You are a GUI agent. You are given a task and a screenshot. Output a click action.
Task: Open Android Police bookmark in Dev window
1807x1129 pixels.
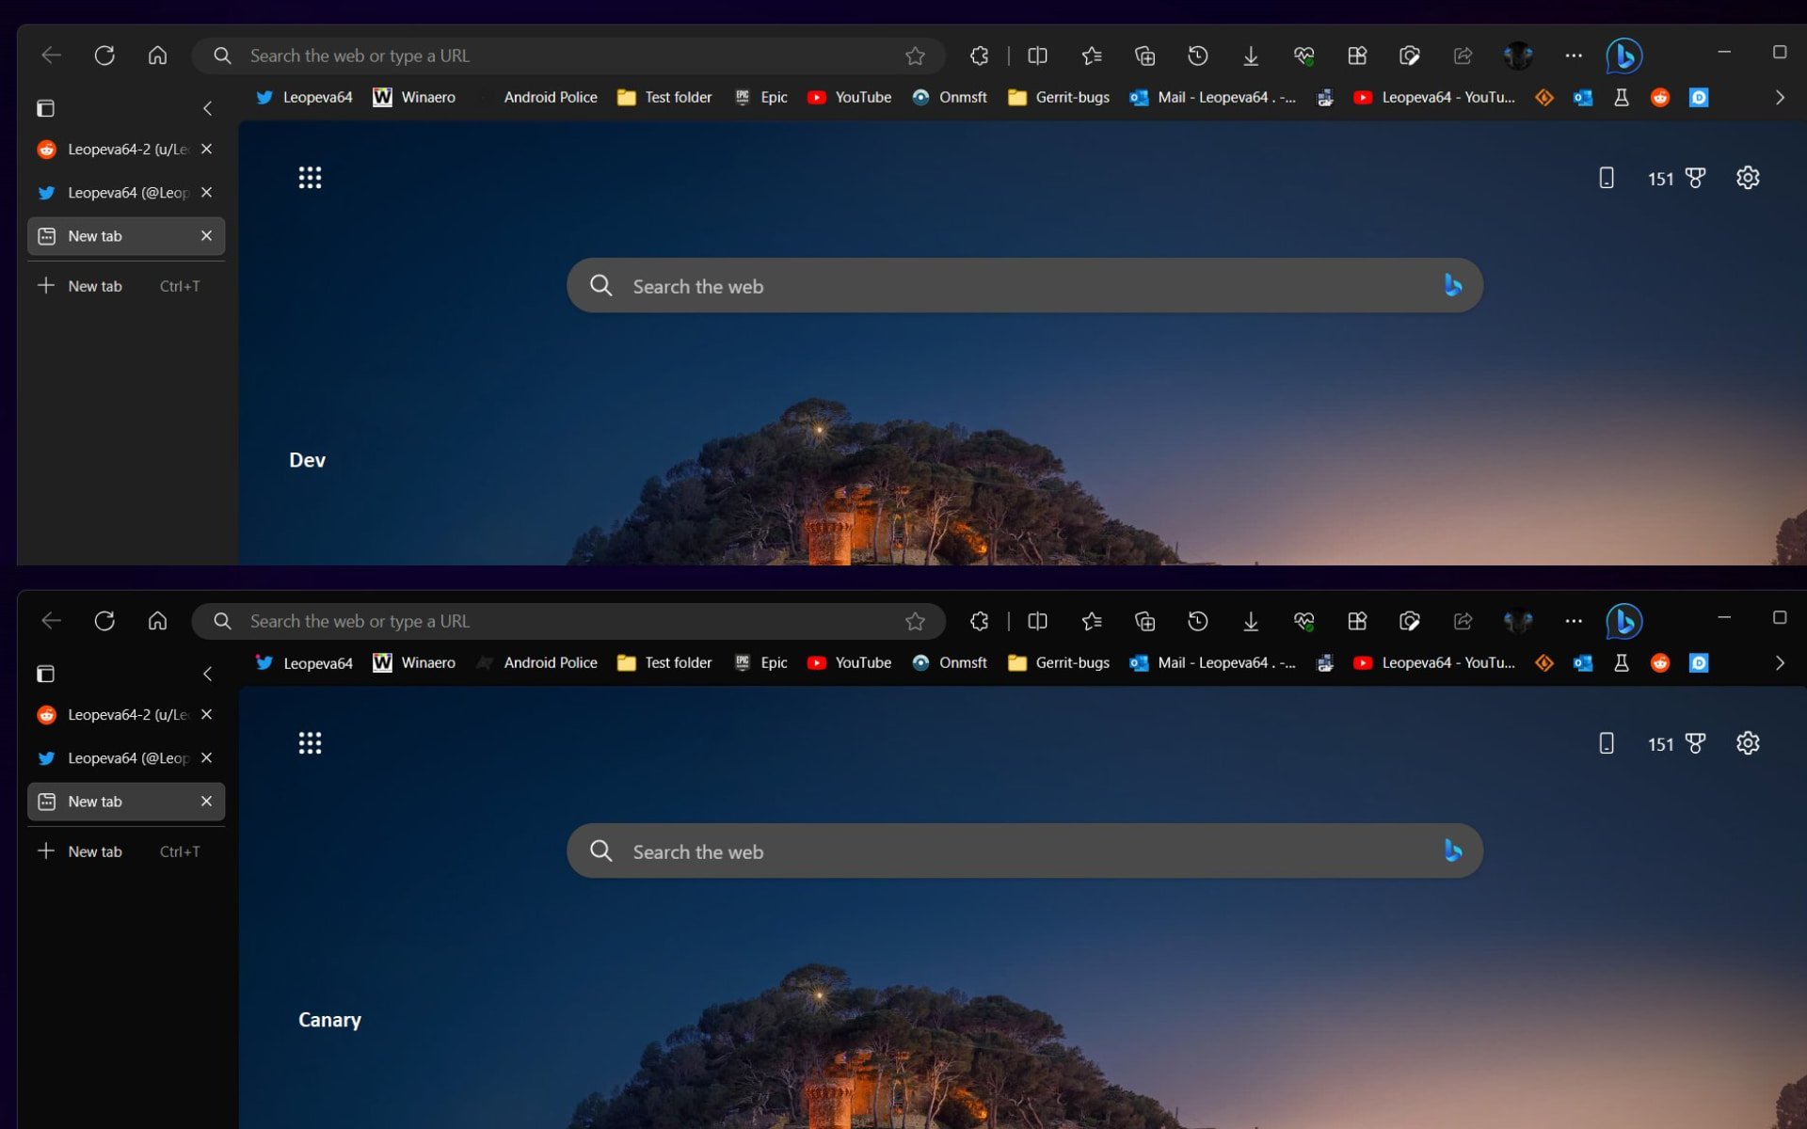click(536, 97)
